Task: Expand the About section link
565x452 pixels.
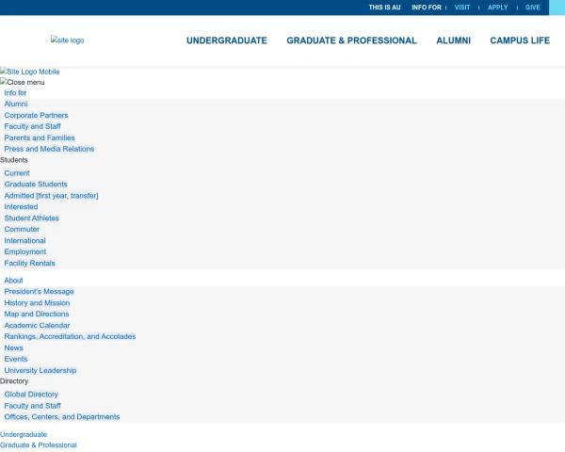Action: [x=14, y=281]
